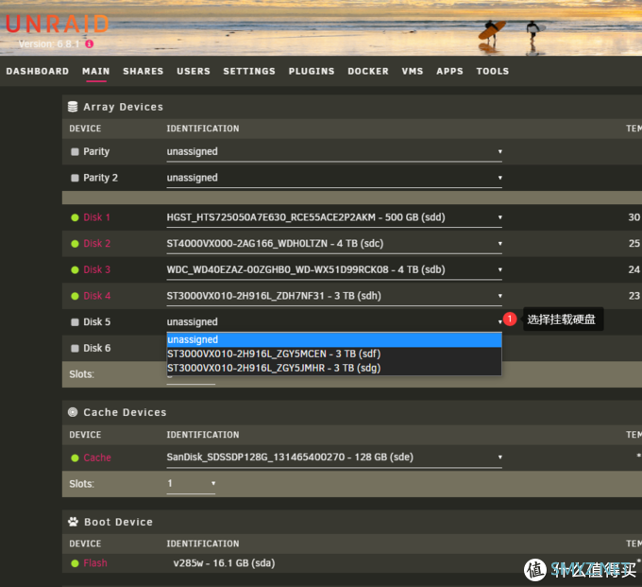Screen dimensions: 642x587
Task: Click Disk 2 temperature value 25
Action: click(634, 244)
